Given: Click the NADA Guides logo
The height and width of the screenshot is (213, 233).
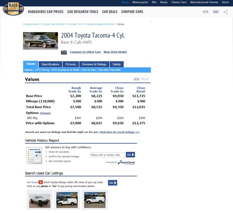Looking at the screenshot, I should click(13, 9).
